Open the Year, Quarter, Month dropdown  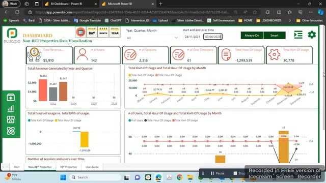152,38
